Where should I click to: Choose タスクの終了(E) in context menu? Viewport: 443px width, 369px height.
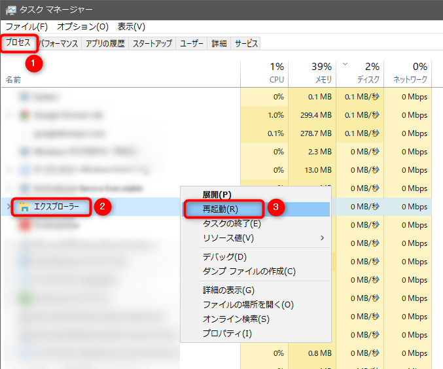click(x=256, y=224)
